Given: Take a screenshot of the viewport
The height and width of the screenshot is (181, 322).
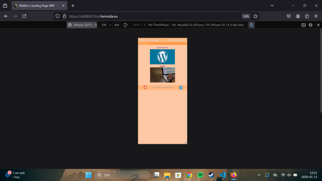Looking at the screenshot, I should 303,25.
